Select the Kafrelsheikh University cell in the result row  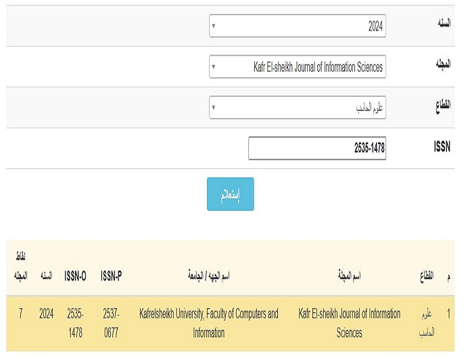208,323
